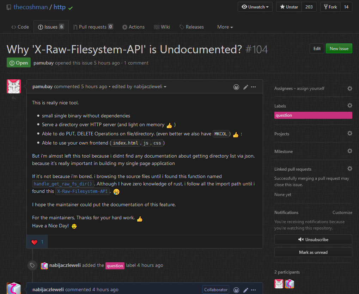Image resolution: width=359 pixels, height=294 pixels.
Task: Click the emoji reaction icon on pamubay's comment
Action: point(236,87)
